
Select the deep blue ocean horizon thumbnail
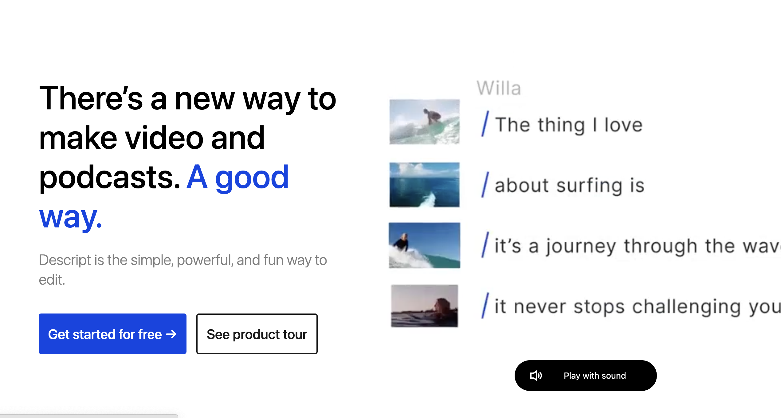(424, 184)
